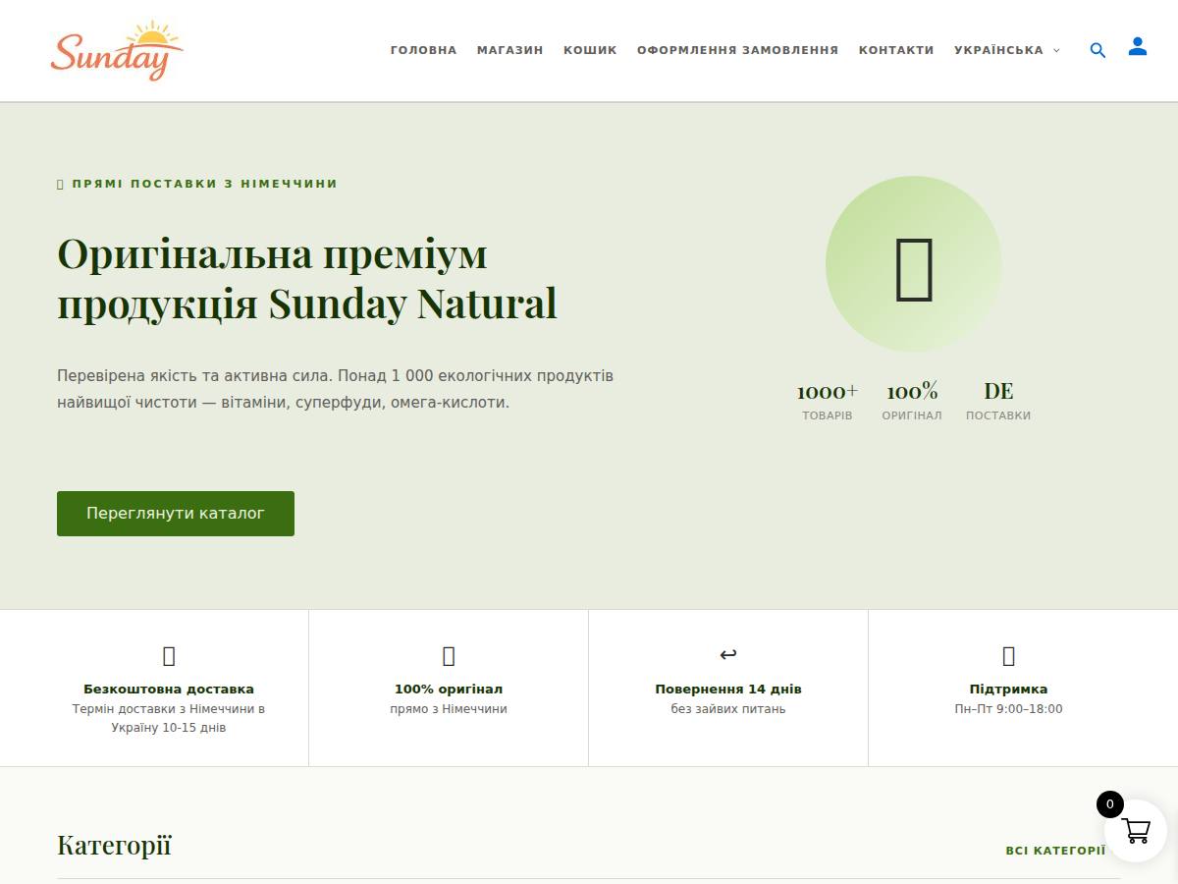Click the Безкоштовна доставка title
Viewport: 1178px width, 884px height.
click(169, 690)
